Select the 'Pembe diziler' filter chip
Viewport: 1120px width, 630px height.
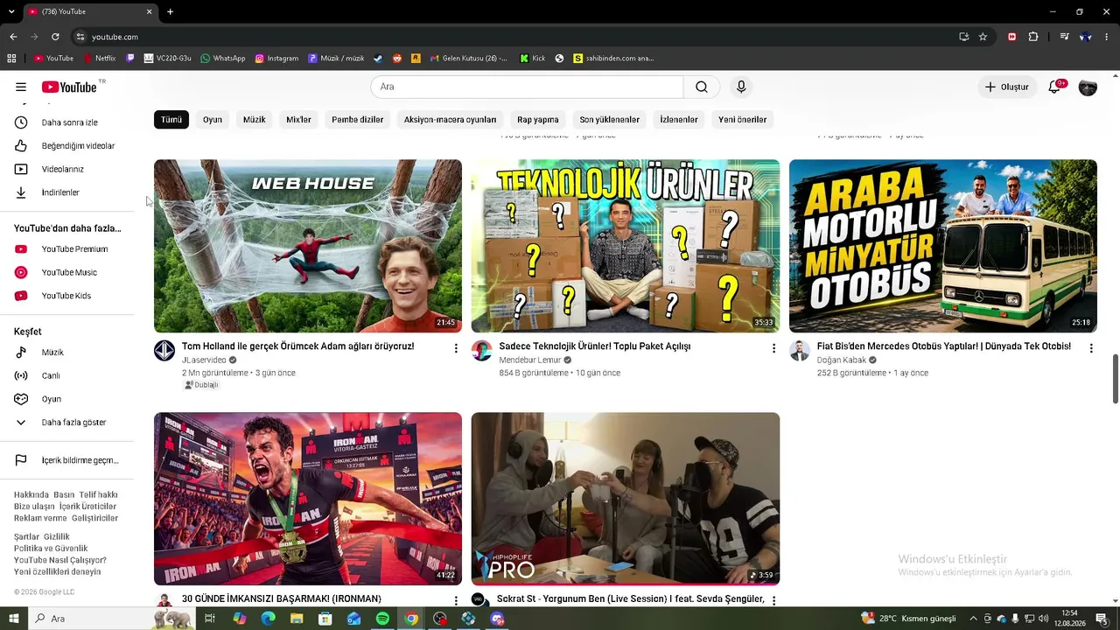tap(358, 120)
